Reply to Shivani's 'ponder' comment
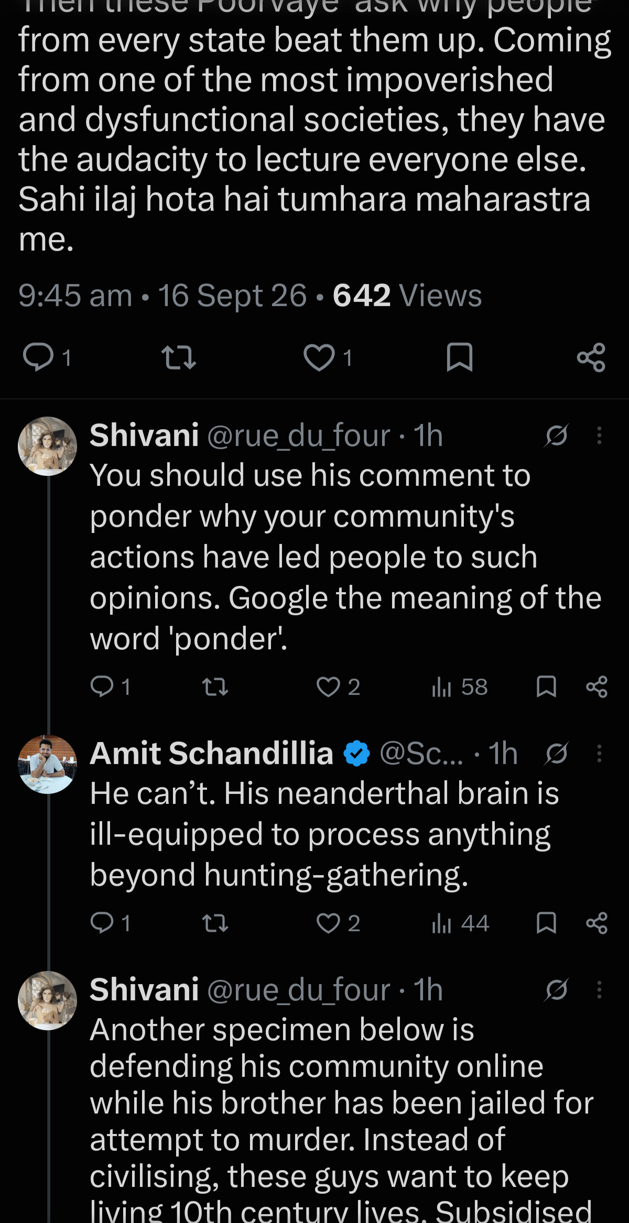 coord(110,686)
